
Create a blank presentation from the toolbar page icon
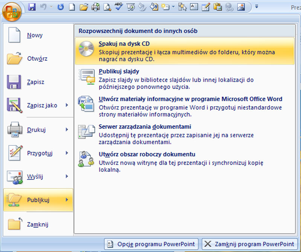72,7
